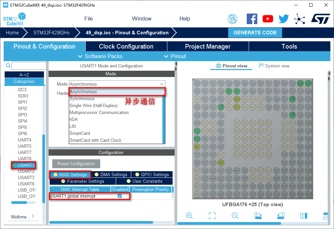The image size is (334, 229).
Task: Click the Twitter bird icon
Action: (283, 19)
